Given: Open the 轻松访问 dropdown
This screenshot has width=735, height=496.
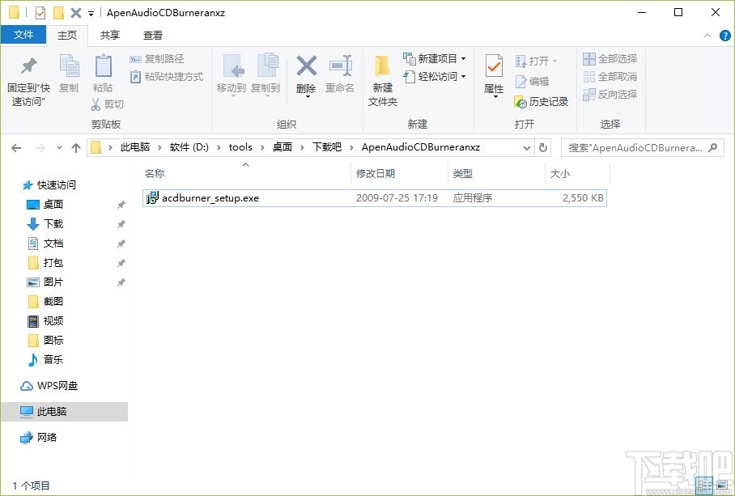Looking at the screenshot, I should [461, 77].
